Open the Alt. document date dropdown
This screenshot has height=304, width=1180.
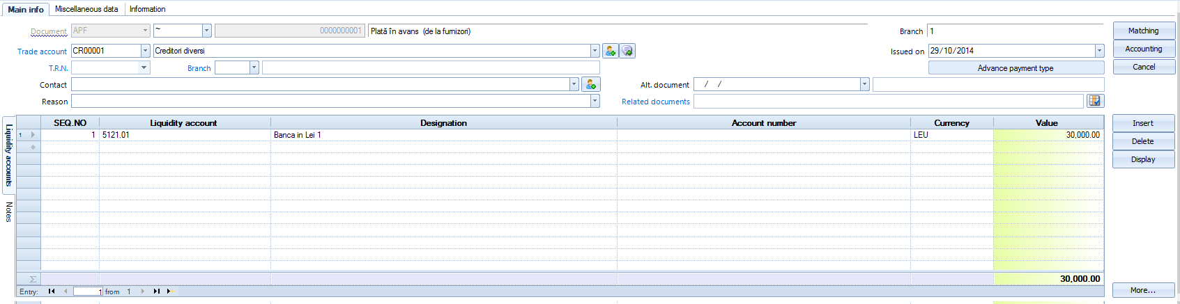pyautogui.click(x=864, y=84)
